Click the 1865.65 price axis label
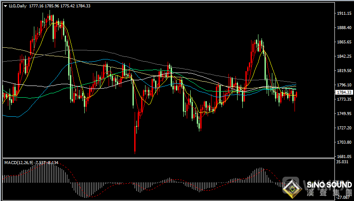The height and width of the screenshot is (201, 354). [x=343, y=42]
